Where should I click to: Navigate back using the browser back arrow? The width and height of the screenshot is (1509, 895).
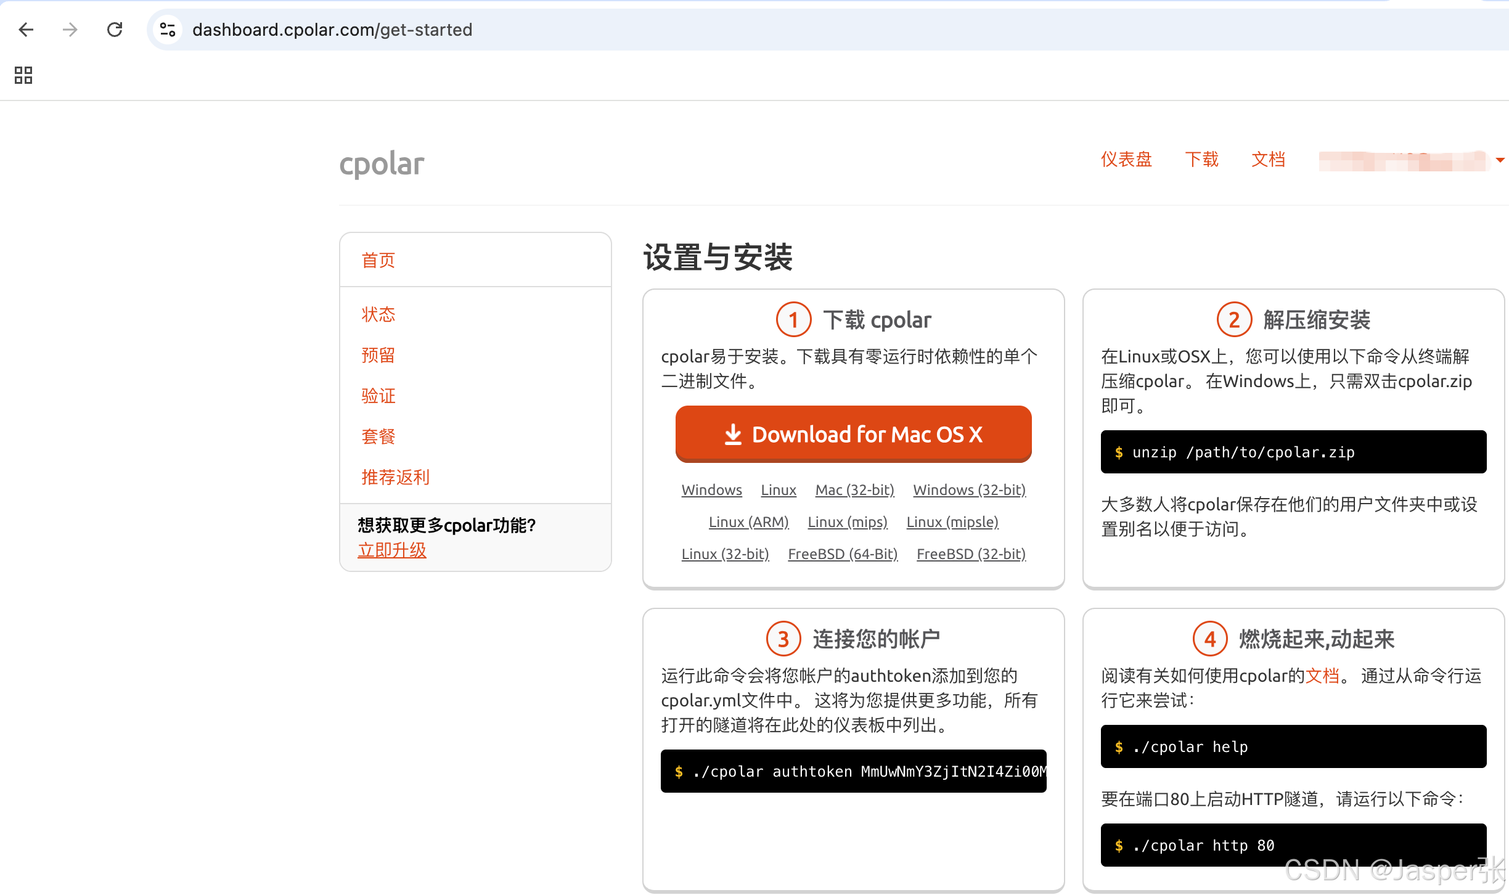(x=25, y=30)
